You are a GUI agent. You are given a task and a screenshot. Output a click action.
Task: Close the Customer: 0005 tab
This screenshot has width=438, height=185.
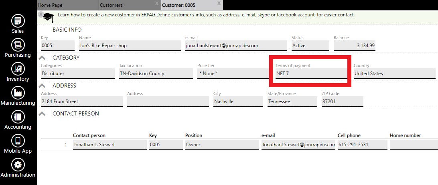click(219, 3)
